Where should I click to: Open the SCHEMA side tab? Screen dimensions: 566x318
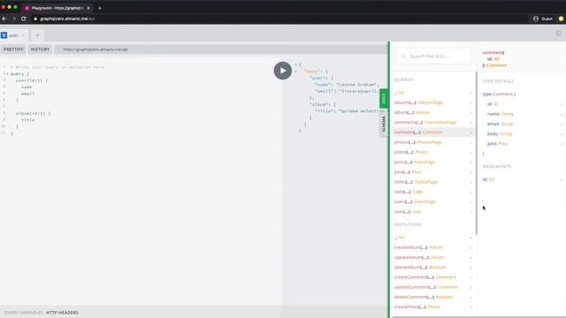384,124
